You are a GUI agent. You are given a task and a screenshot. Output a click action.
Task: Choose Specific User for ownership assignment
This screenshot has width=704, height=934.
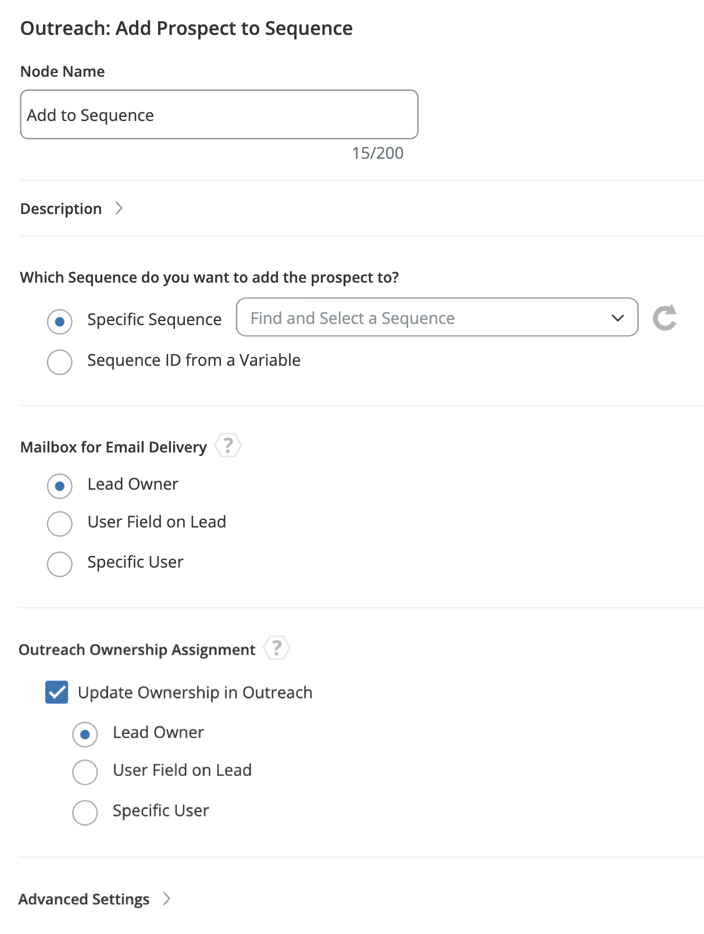click(85, 812)
